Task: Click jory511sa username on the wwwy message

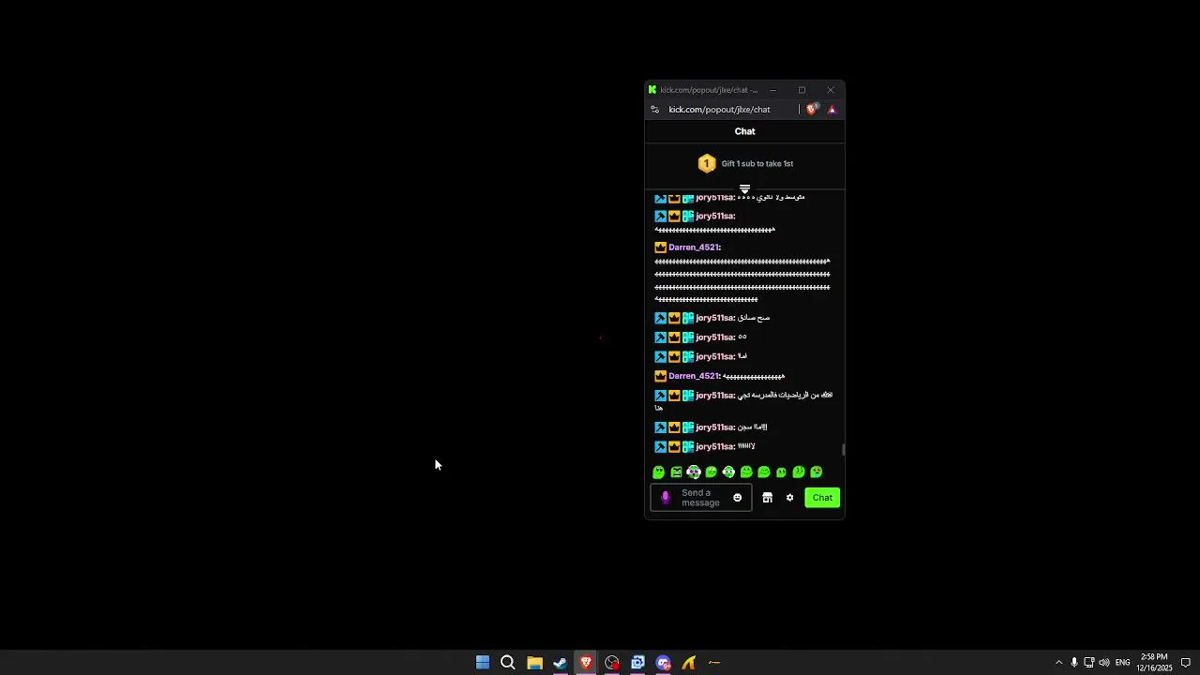Action: pos(715,447)
